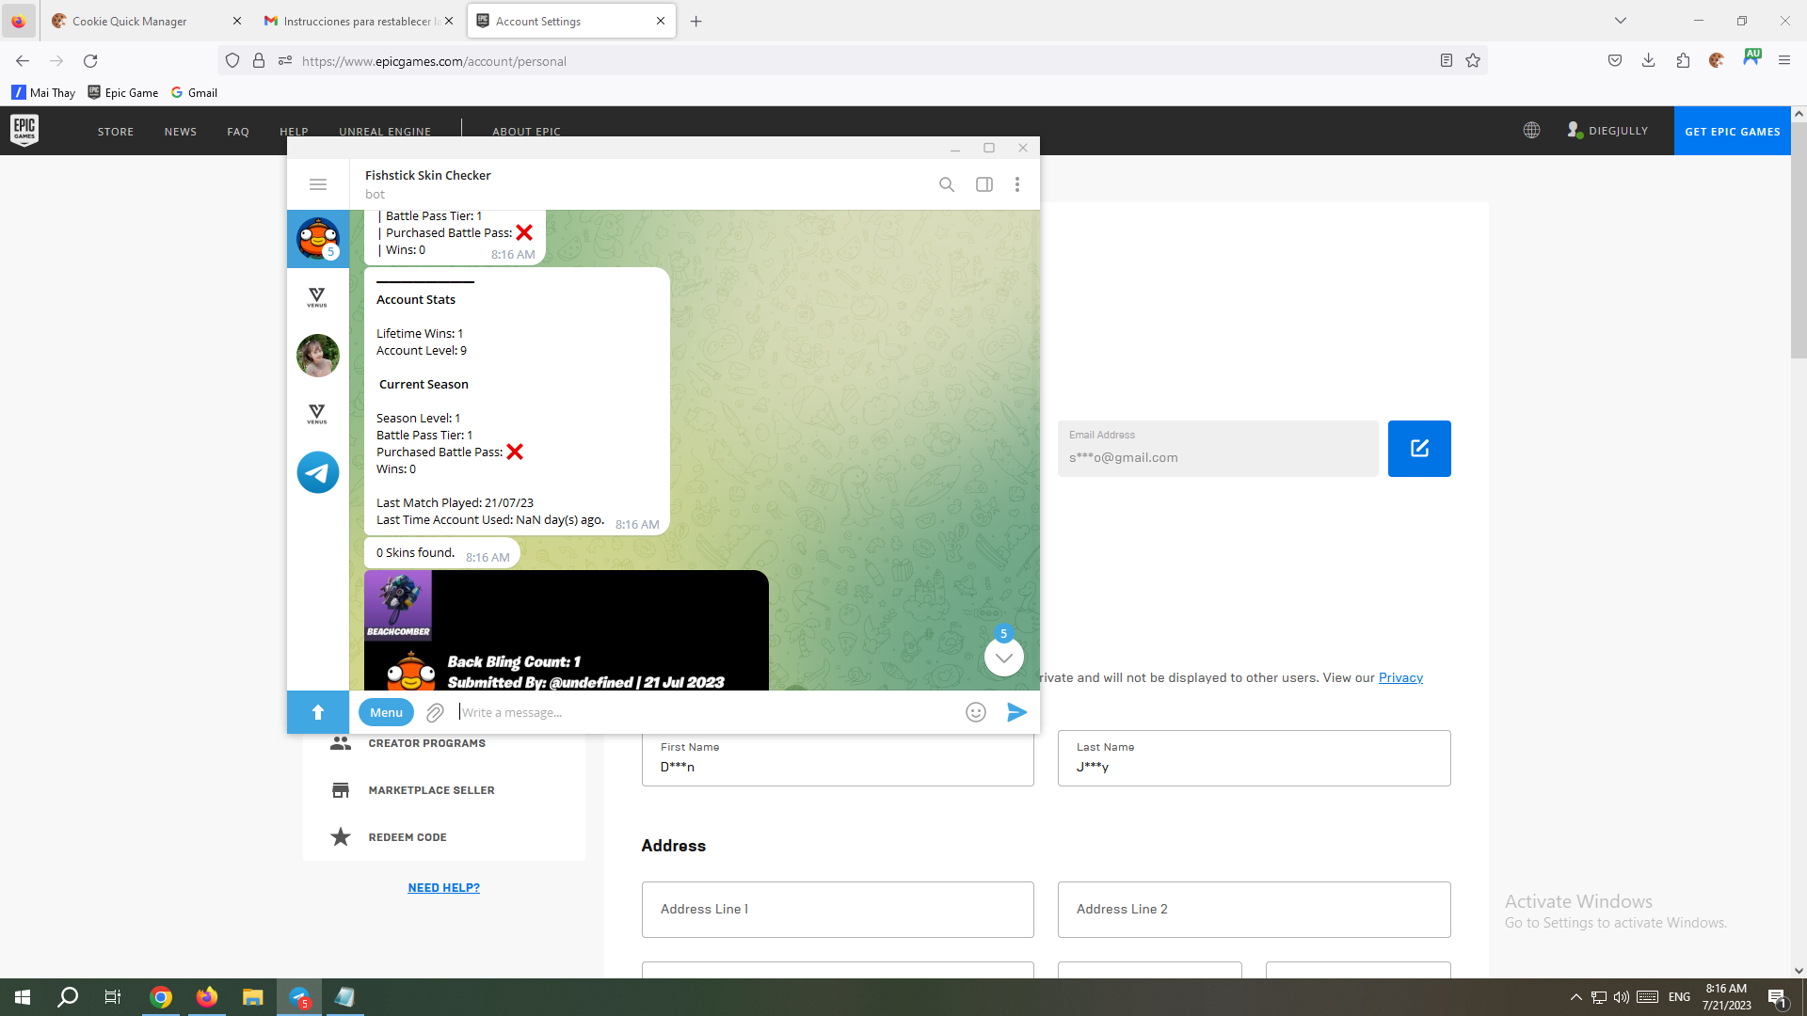Open REDEEM CODE sidebar item
This screenshot has width=1807, height=1016.
pos(408,837)
